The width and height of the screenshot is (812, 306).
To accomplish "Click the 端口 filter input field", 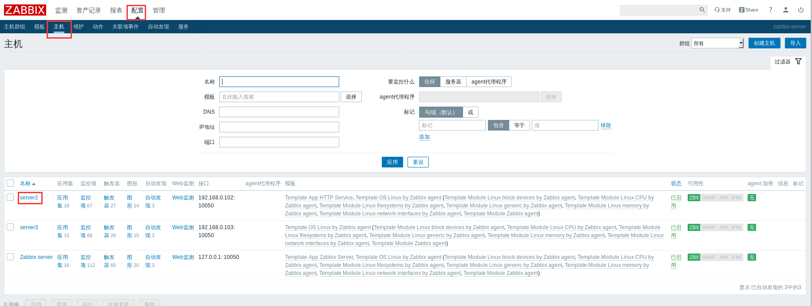I will pos(279,142).
